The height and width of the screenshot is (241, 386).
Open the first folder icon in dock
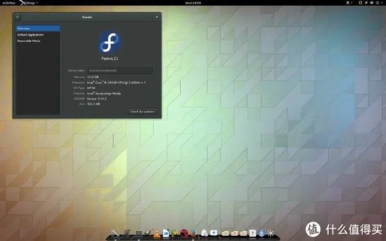pyautogui.click(x=225, y=233)
